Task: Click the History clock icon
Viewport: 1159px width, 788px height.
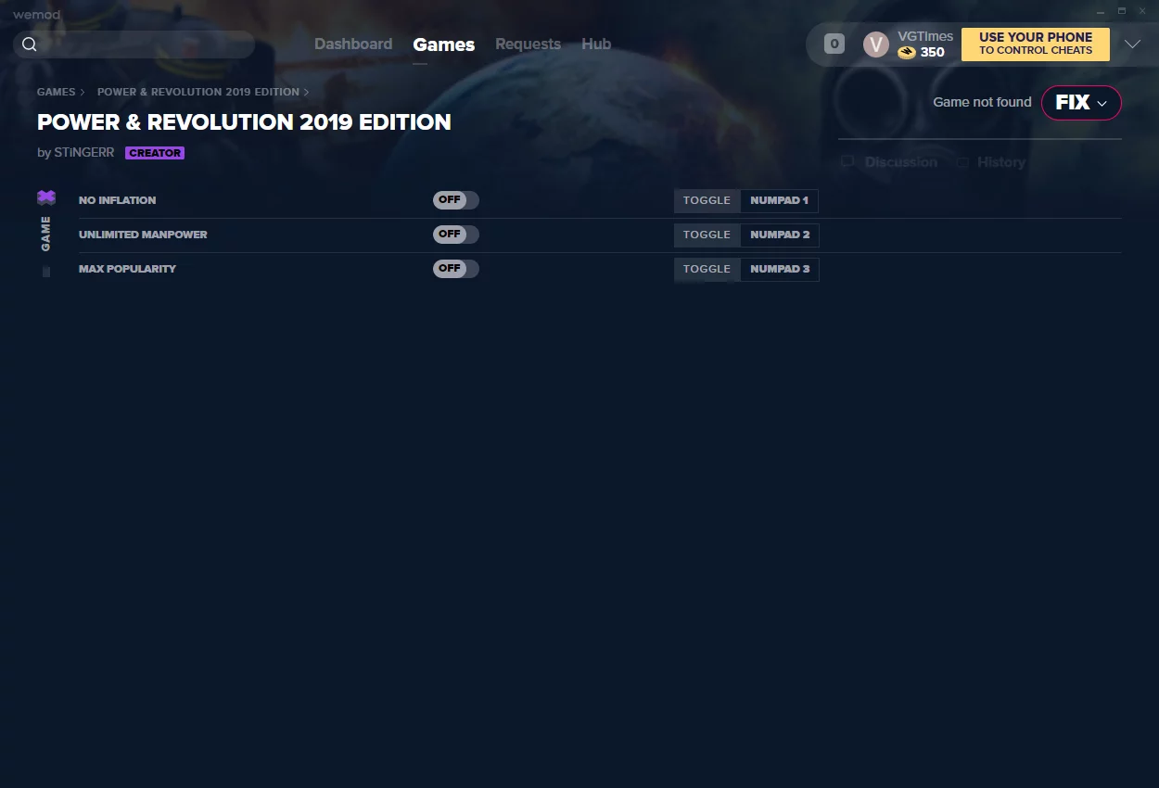Action: pyautogui.click(x=963, y=162)
